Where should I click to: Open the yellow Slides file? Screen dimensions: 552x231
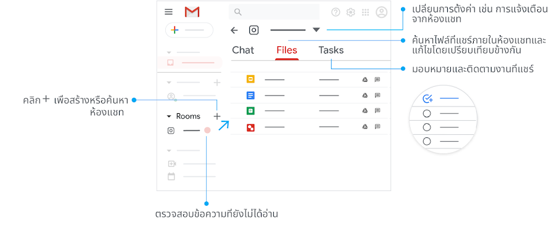[250, 79]
